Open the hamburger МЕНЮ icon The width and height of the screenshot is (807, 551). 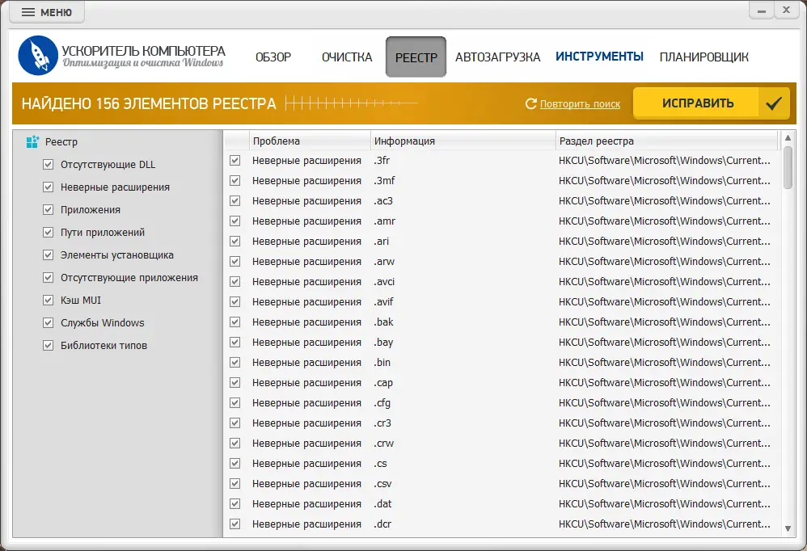pyautogui.click(x=28, y=11)
